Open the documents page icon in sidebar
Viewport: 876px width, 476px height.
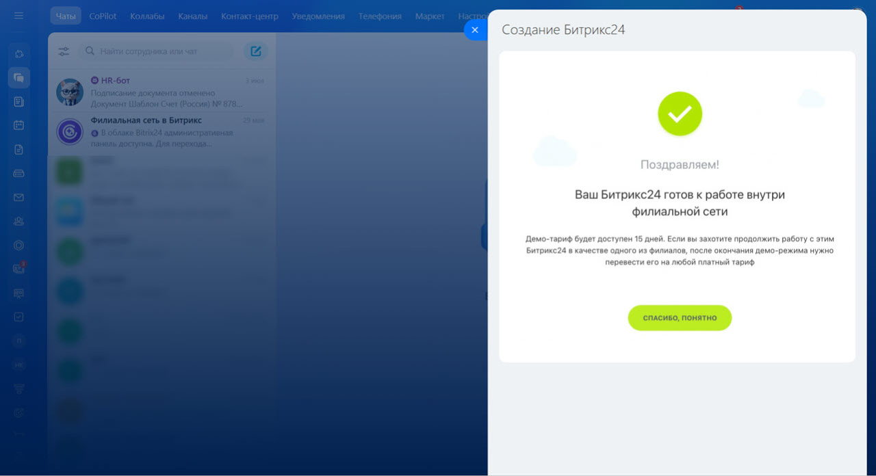tap(18, 149)
